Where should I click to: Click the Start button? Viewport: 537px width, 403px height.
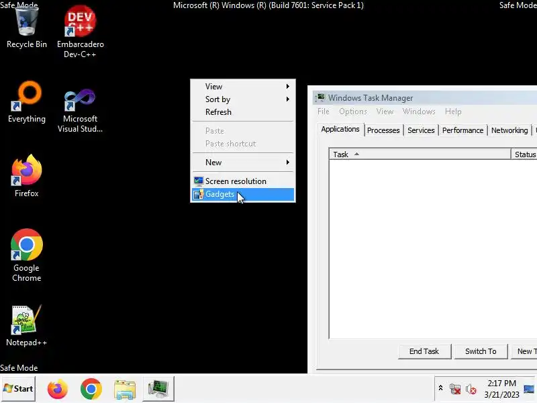point(18,389)
